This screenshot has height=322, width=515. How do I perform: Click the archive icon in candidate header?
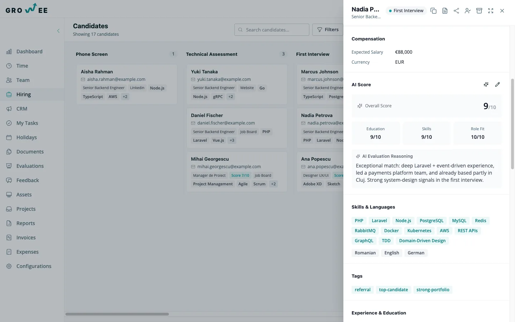point(479,11)
